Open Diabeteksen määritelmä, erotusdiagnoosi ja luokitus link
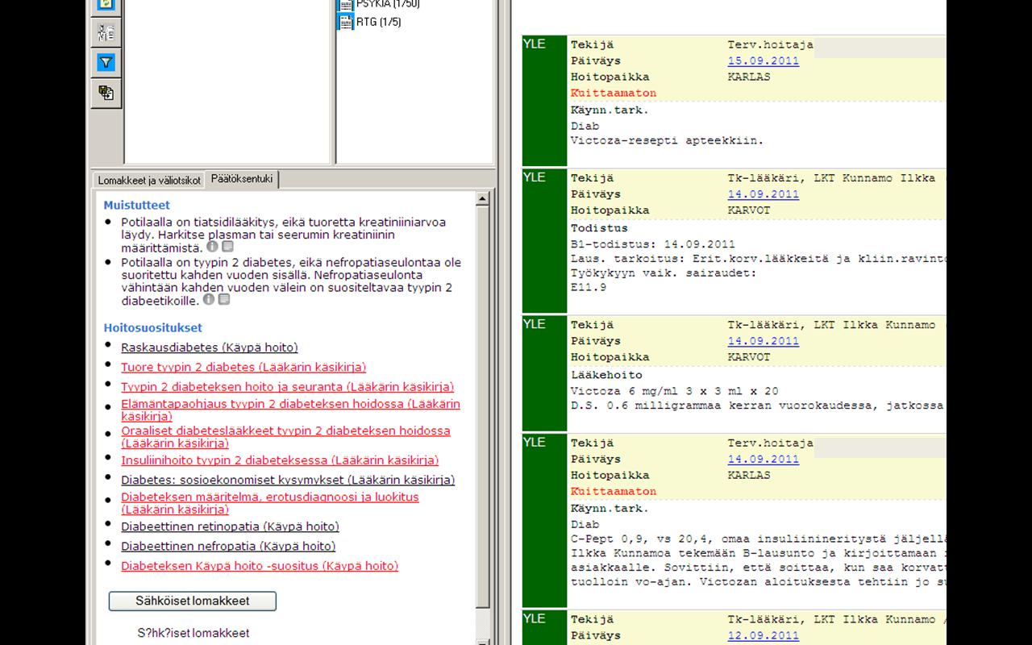 coord(270,503)
